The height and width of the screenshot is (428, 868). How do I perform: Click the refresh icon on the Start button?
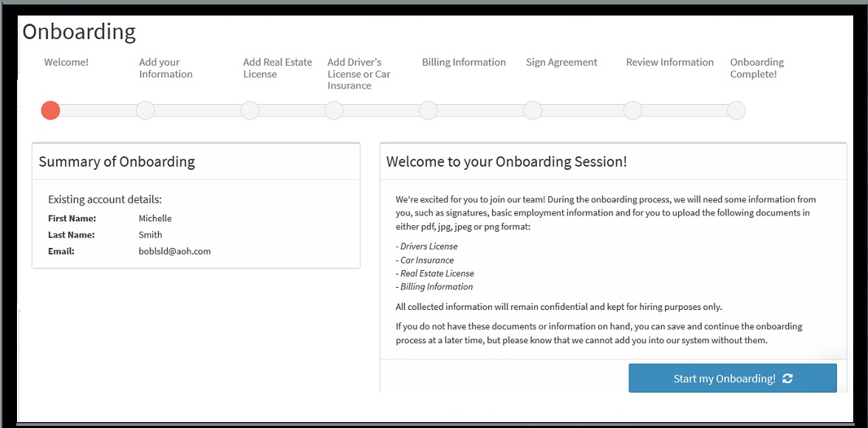[787, 378]
